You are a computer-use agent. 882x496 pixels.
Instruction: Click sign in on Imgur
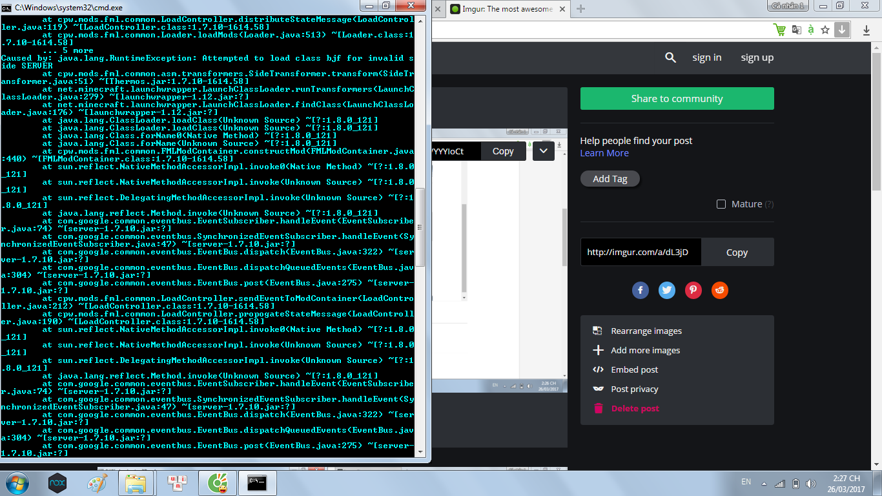[x=707, y=57]
